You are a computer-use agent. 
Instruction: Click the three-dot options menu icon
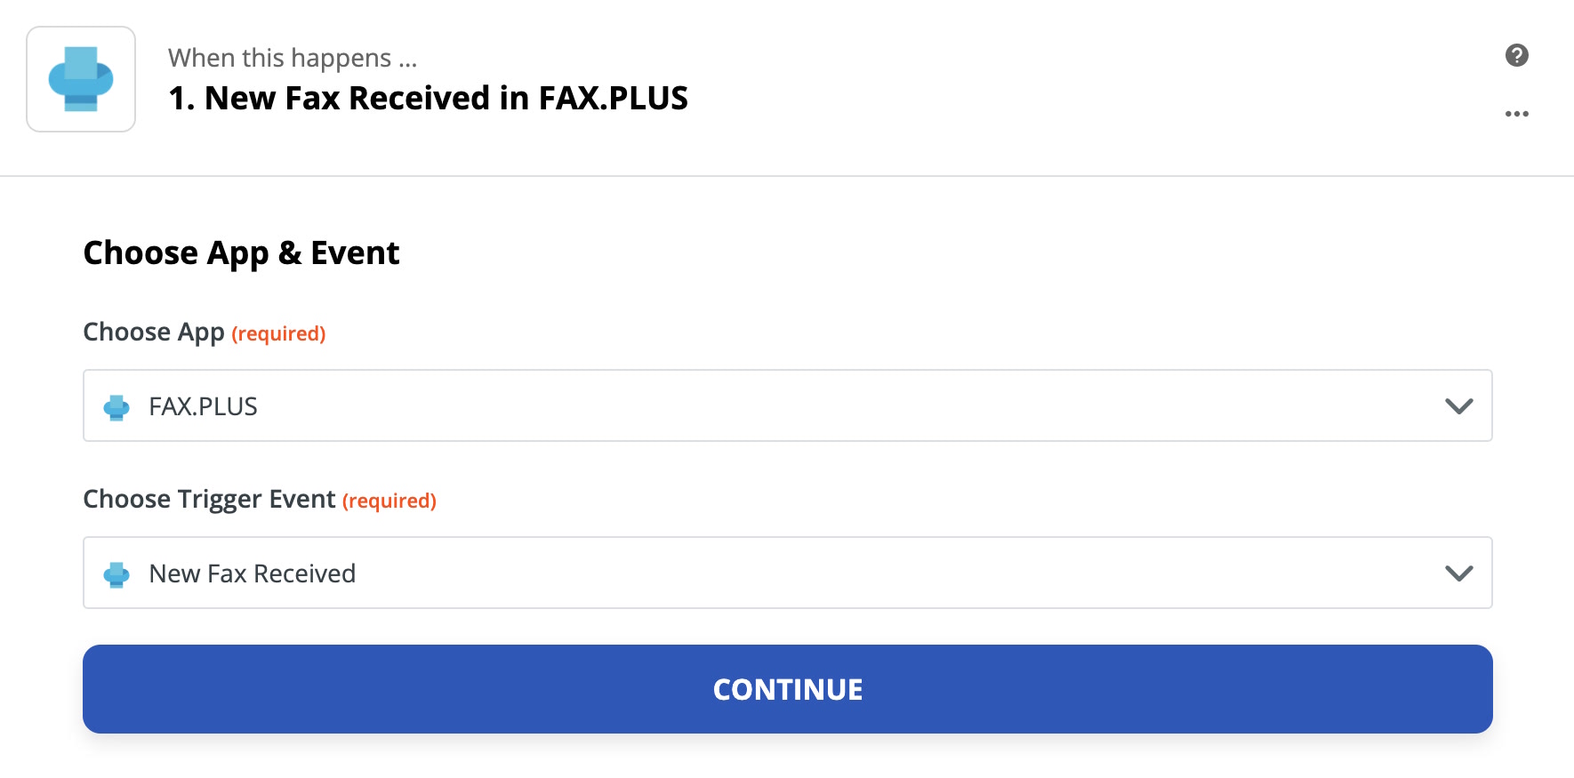tap(1516, 113)
